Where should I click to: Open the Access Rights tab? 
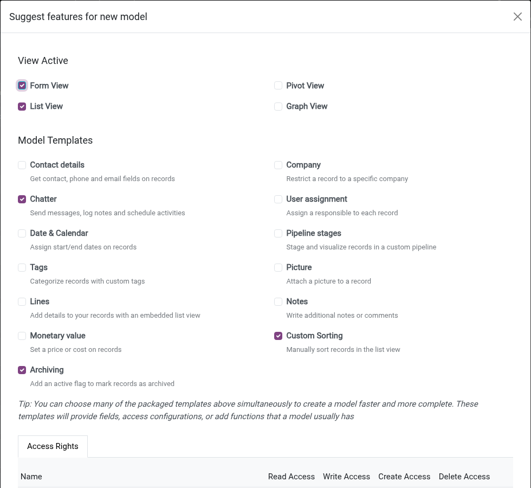tap(53, 446)
